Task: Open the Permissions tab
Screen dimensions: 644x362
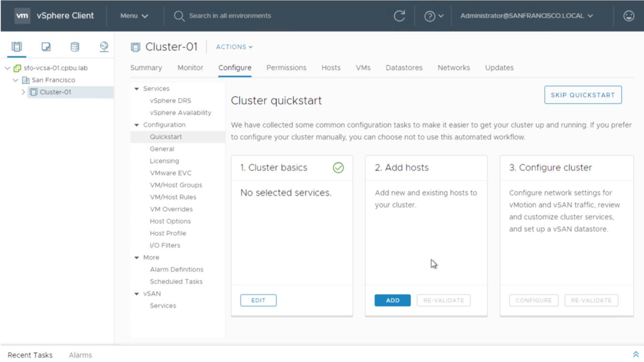Action: [287, 68]
